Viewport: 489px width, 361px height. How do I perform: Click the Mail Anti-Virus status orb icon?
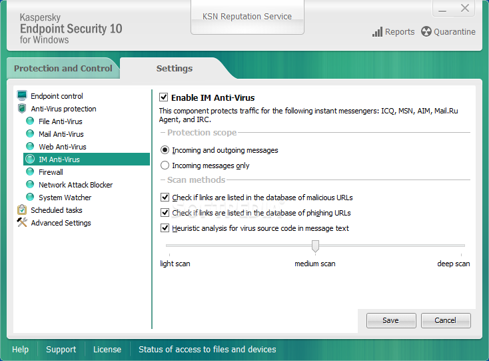tap(30, 134)
